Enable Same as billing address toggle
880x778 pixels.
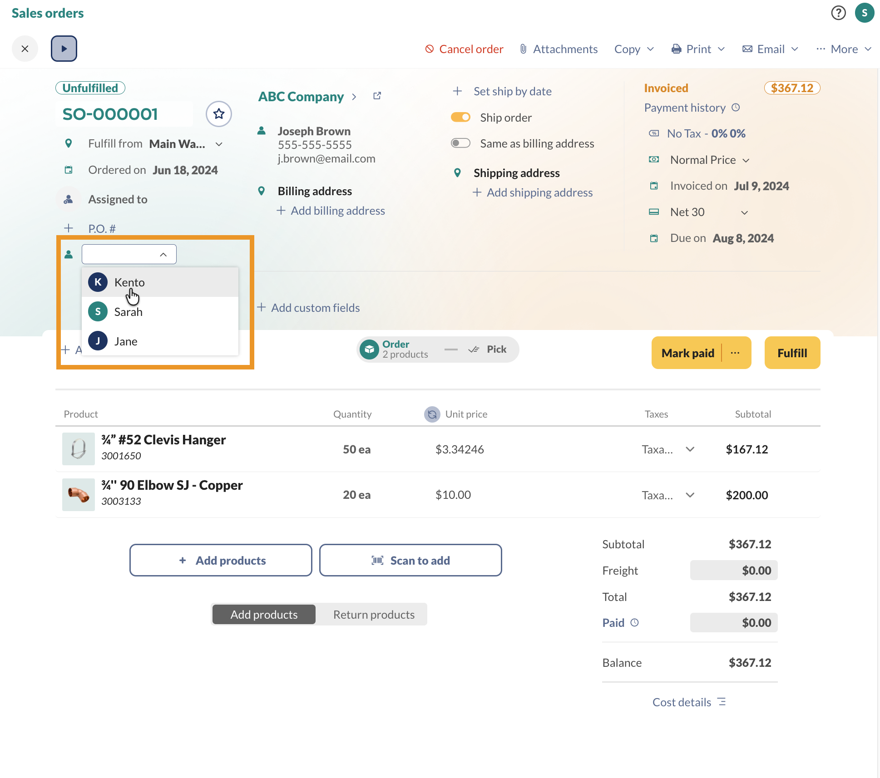pos(460,143)
